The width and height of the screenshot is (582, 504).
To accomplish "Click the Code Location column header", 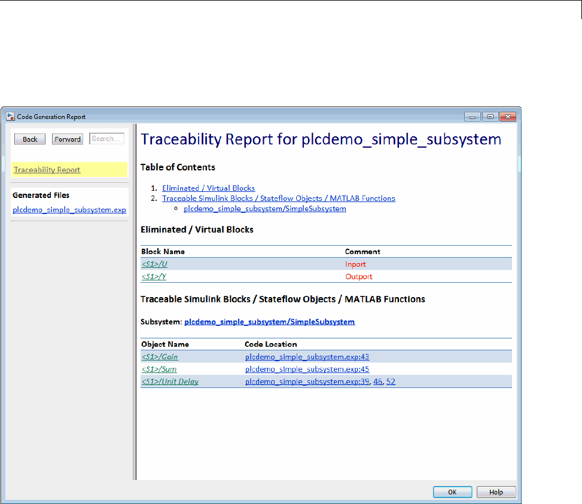I will point(270,344).
